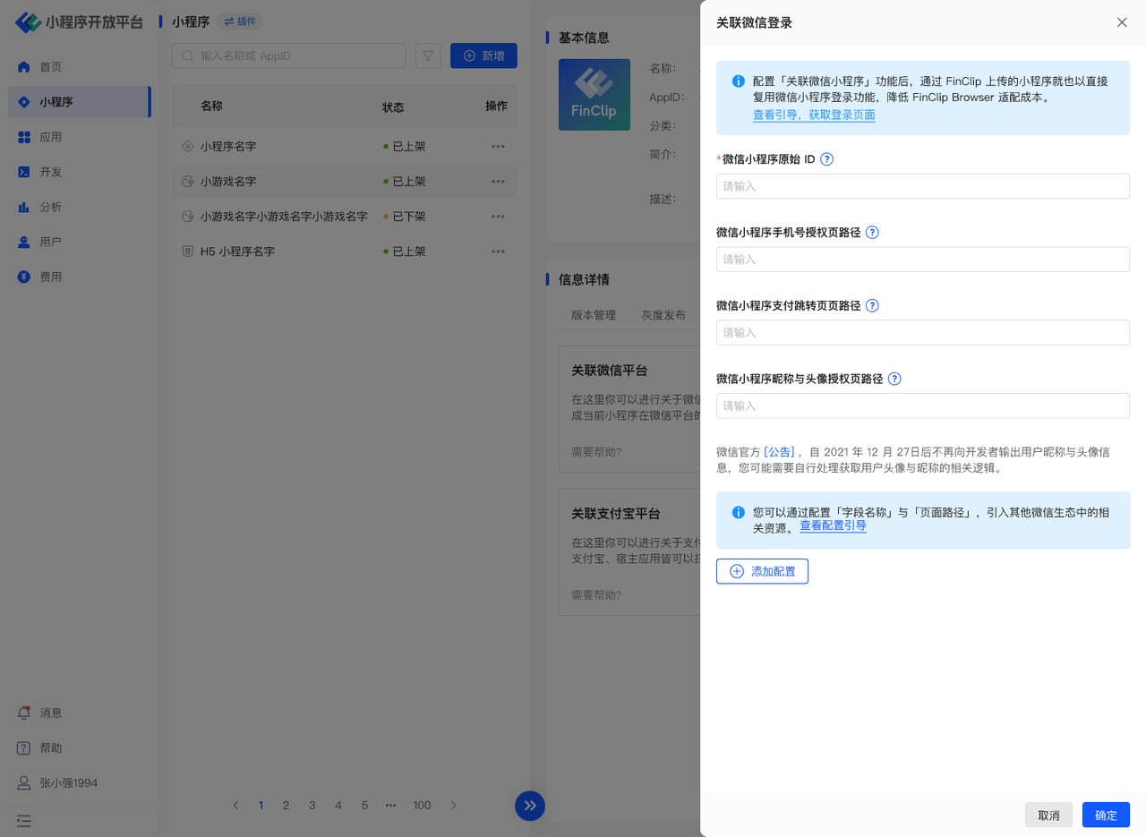Close the 关联微信登录 drawer
This screenshot has width=1146, height=837.
click(x=1122, y=22)
